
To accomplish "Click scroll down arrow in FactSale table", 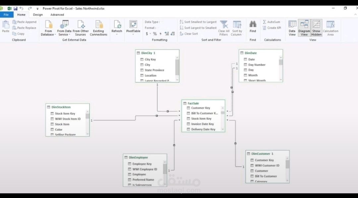I will 223,129.
